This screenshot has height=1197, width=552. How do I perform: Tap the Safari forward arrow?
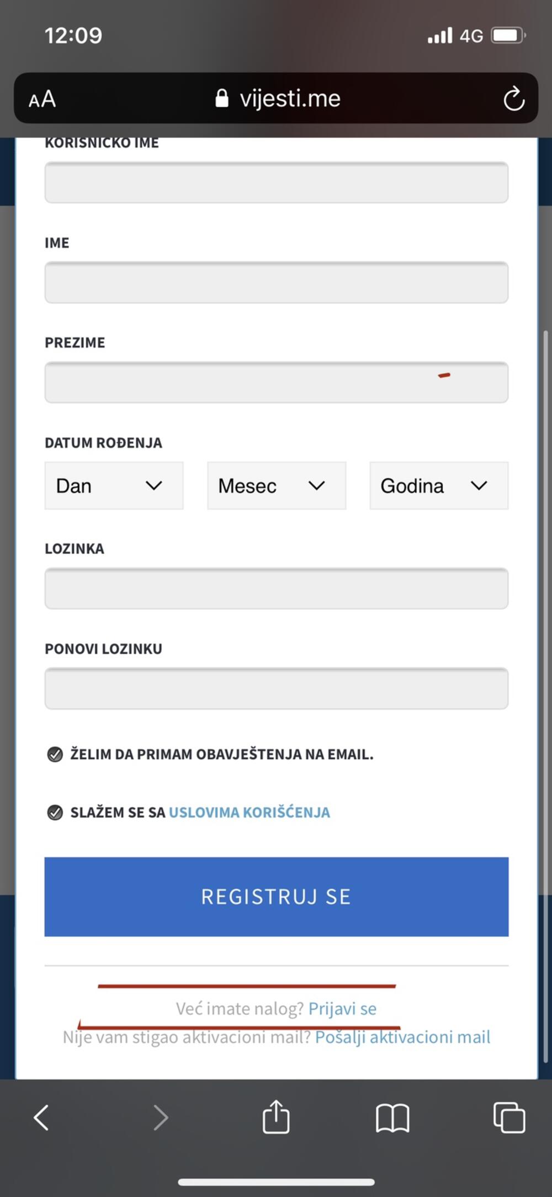(160, 1117)
